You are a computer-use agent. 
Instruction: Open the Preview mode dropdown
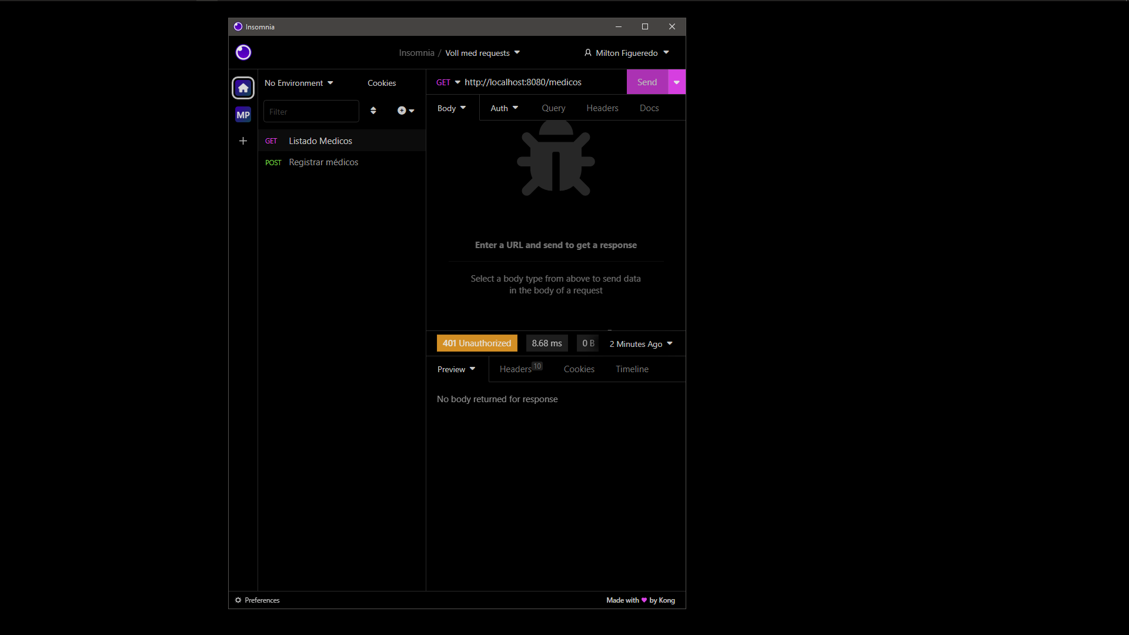click(x=456, y=369)
